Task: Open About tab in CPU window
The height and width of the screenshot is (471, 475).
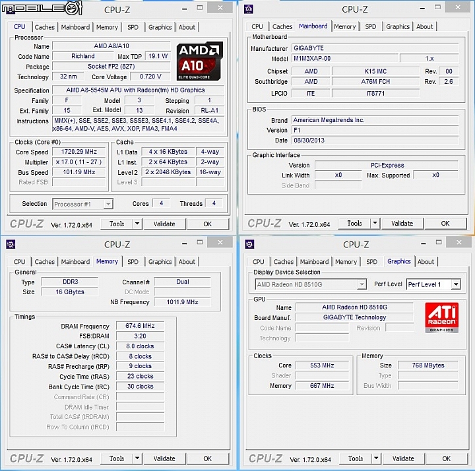Action: tap(187, 27)
